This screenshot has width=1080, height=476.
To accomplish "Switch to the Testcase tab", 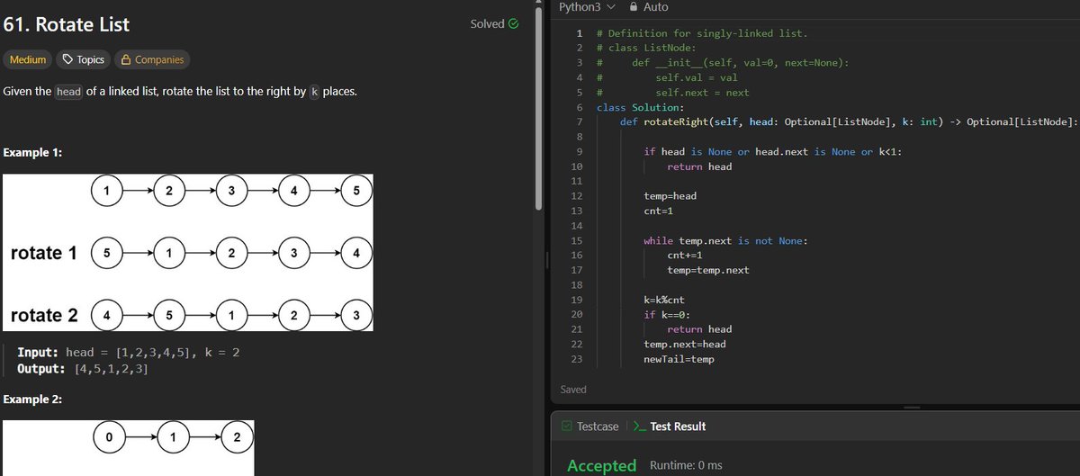I will point(590,427).
